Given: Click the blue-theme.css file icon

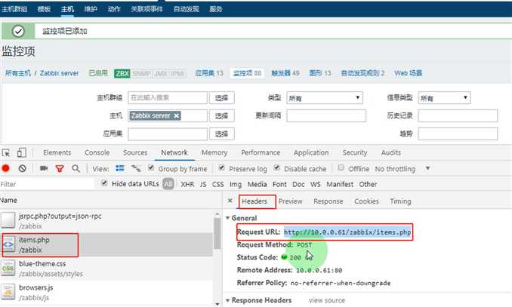Looking at the screenshot, I should coord(8,269).
